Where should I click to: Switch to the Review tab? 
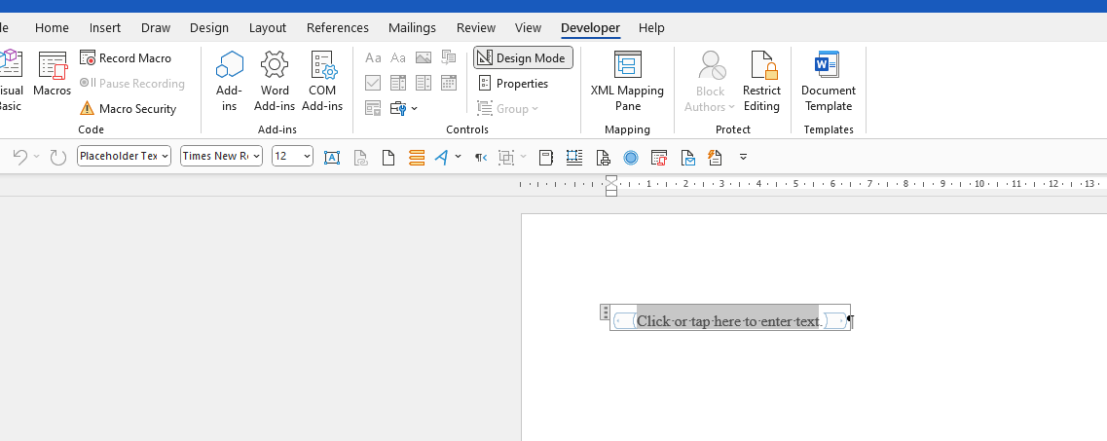click(x=476, y=27)
